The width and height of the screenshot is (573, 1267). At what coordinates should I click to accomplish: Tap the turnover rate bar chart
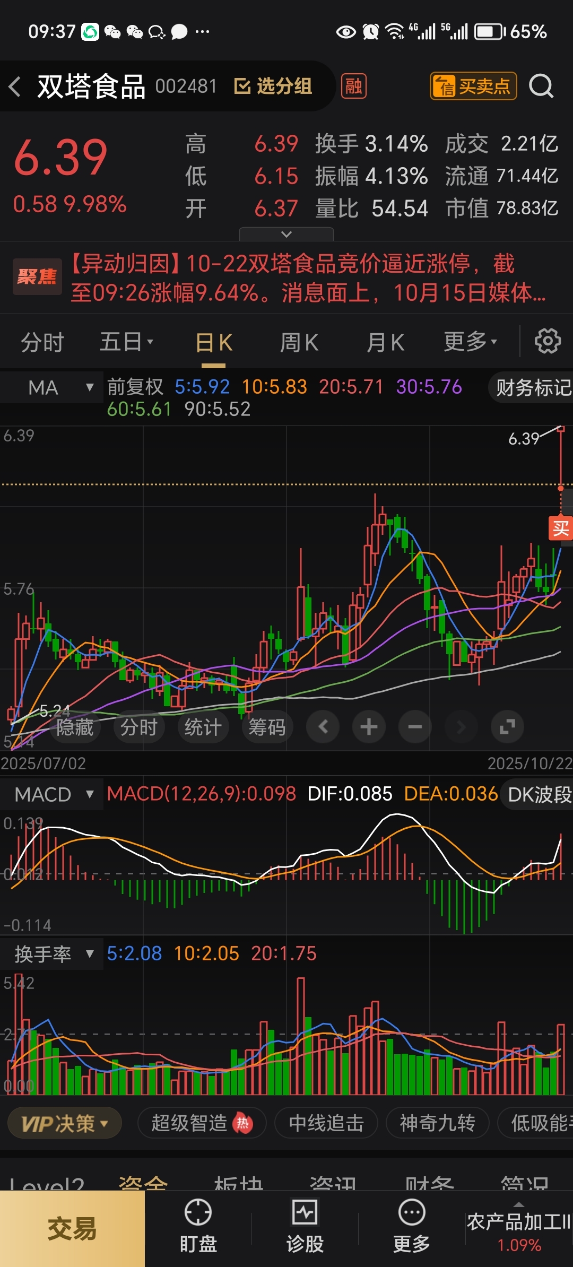(x=286, y=1035)
